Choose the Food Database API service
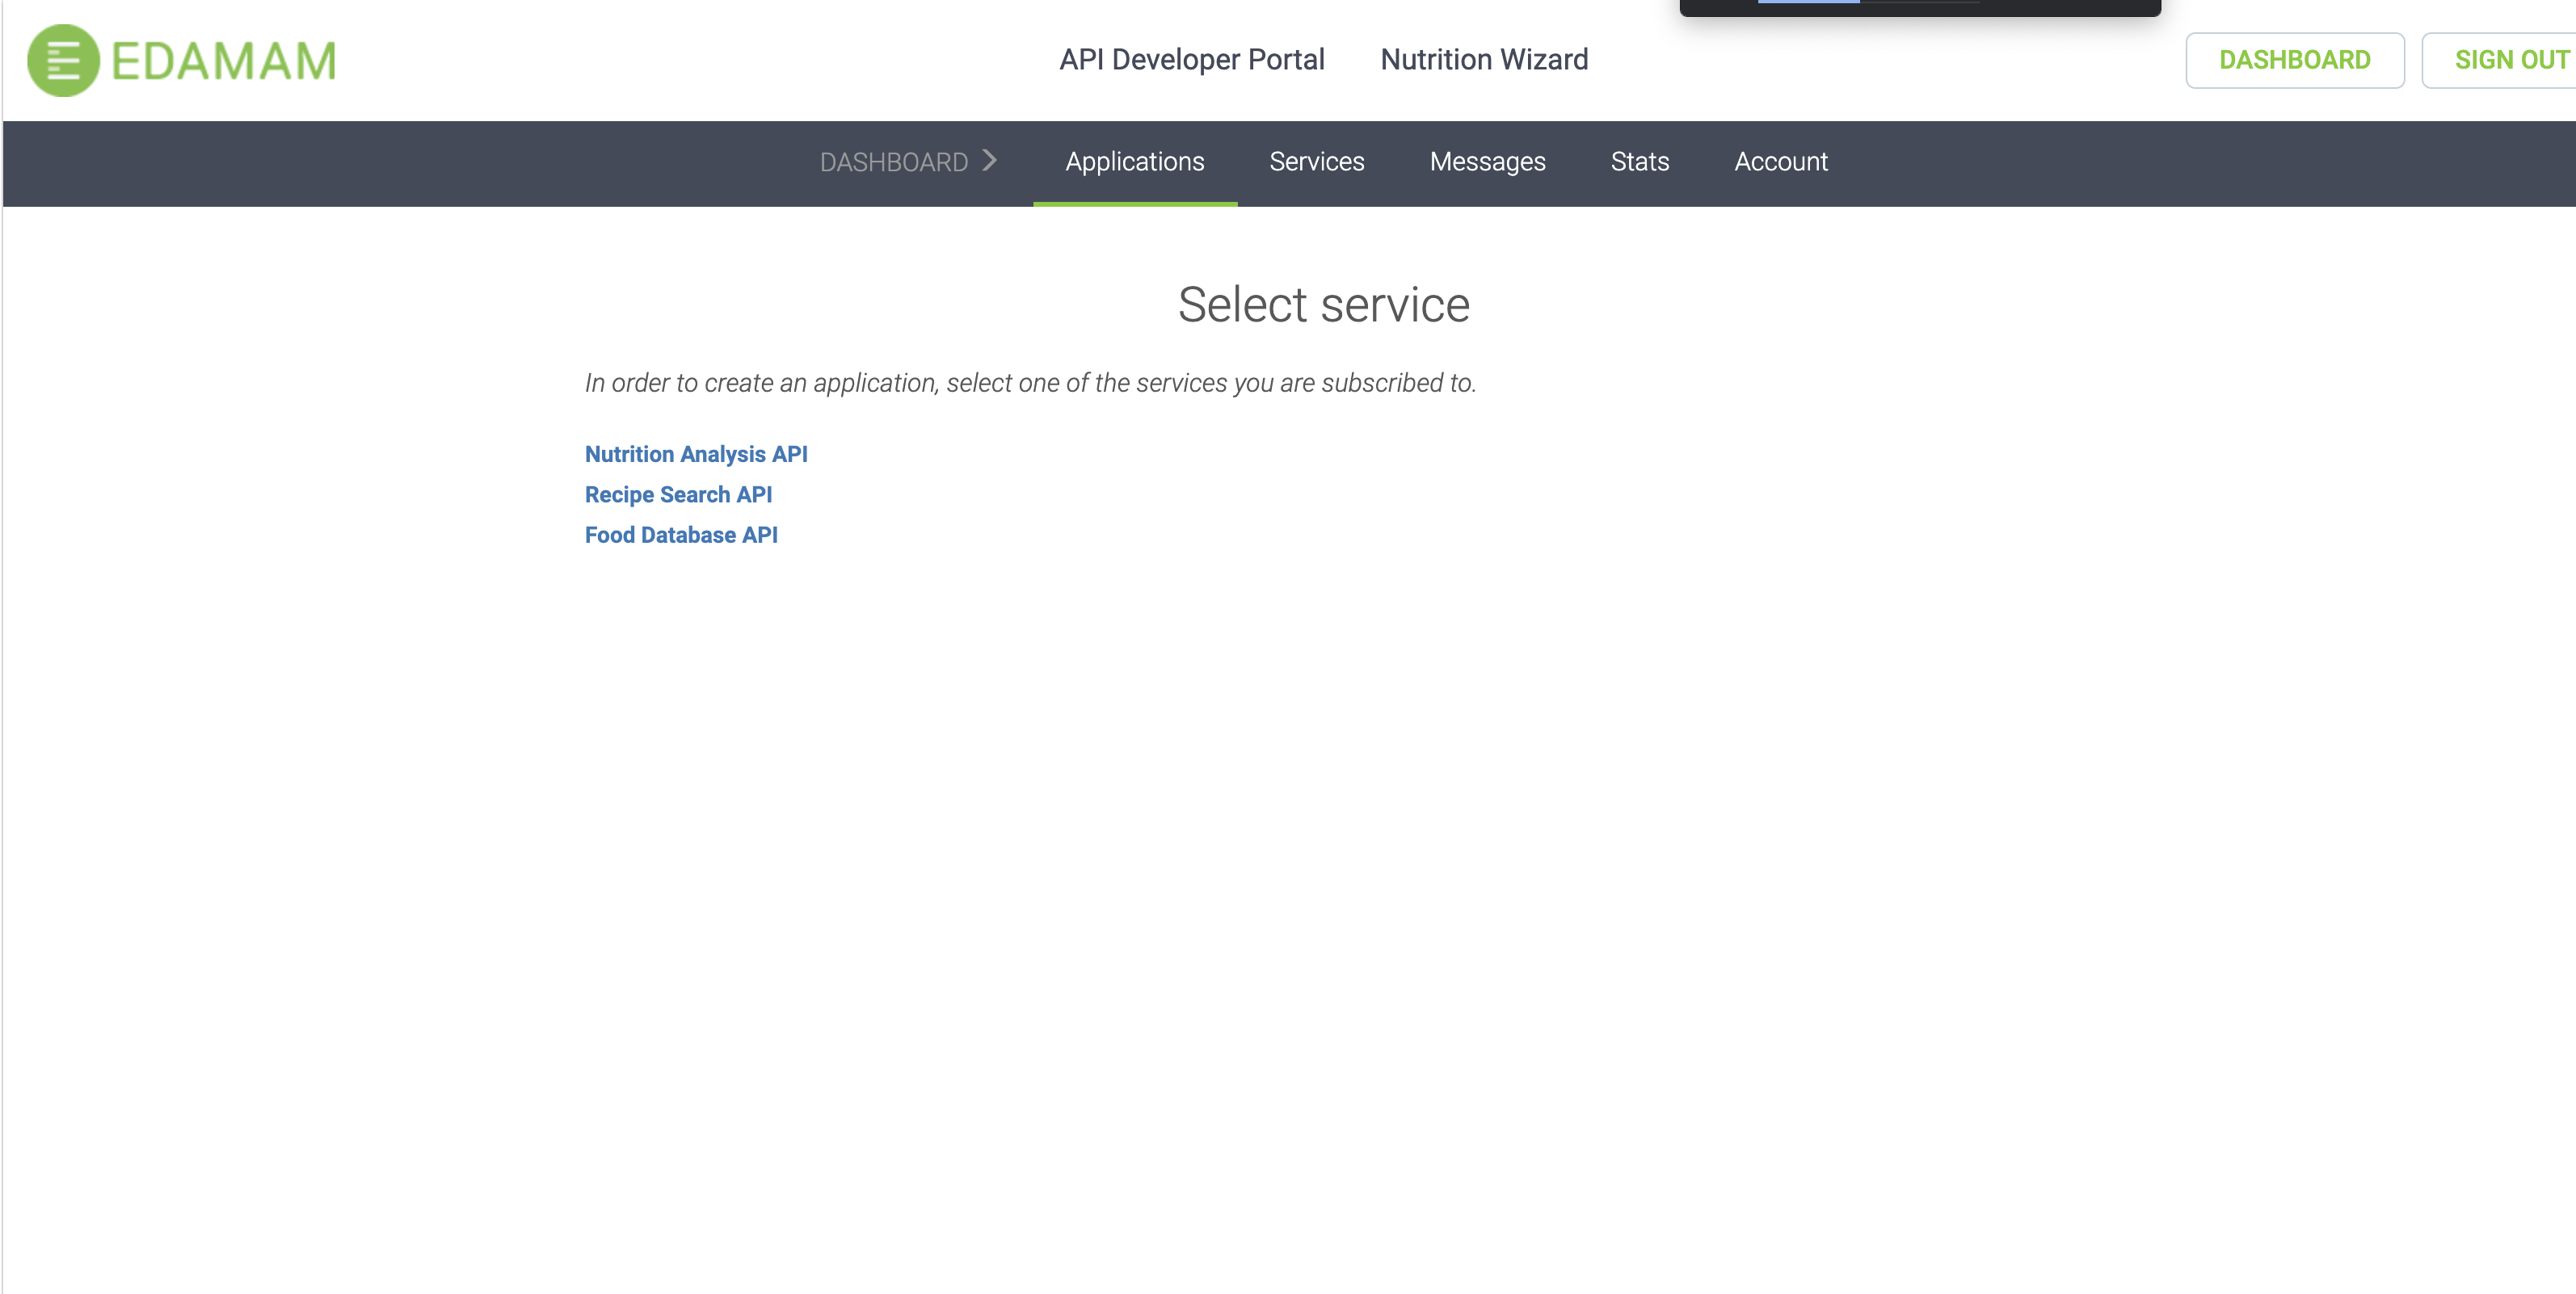The height and width of the screenshot is (1294, 2576). (x=680, y=535)
